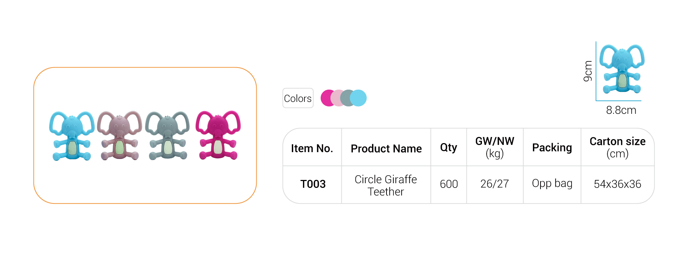Click the Product Name column header
Image resolution: width=688 pixels, height=271 pixels.
(x=386, y=147)
